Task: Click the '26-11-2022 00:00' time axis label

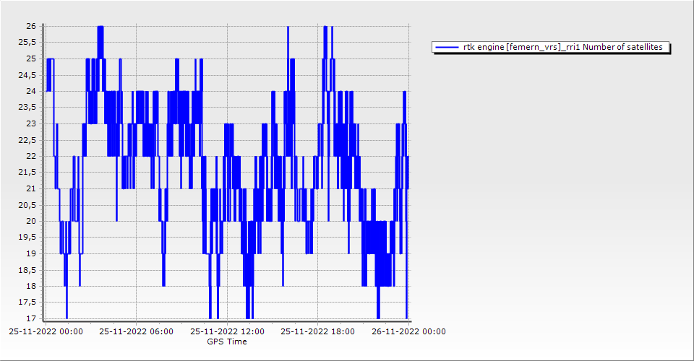Action: pos(408,332)
